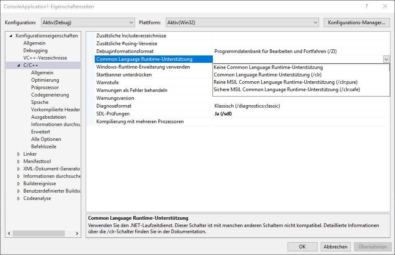The width and height of the screenshot is (395, 255).
Task: Close the Common Language Runtime dropdown arrow
Action: (386, 59)
